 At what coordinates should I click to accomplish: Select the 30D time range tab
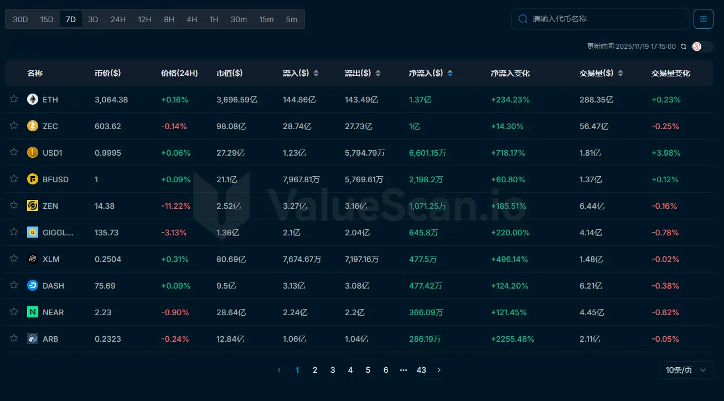point(20,19)
